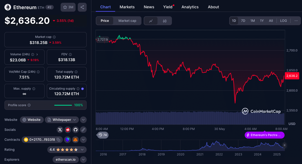
Task: Click the Vol/Mkt Cap value 7.51%
Action: (24, 77)
